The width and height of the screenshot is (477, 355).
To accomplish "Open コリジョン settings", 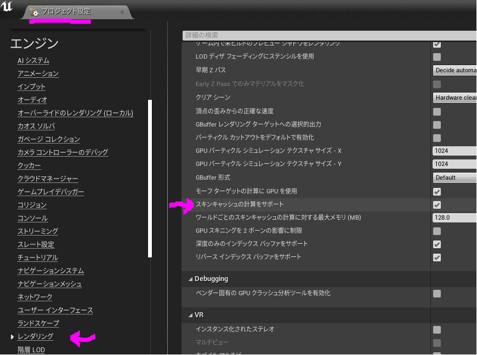I will coord(32,205).
